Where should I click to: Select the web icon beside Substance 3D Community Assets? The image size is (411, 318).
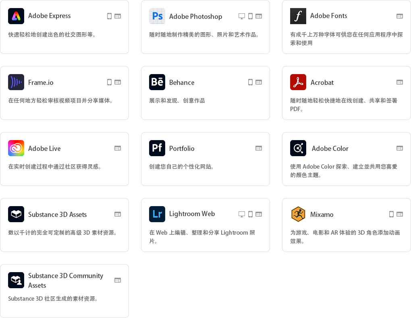point(118,280)
